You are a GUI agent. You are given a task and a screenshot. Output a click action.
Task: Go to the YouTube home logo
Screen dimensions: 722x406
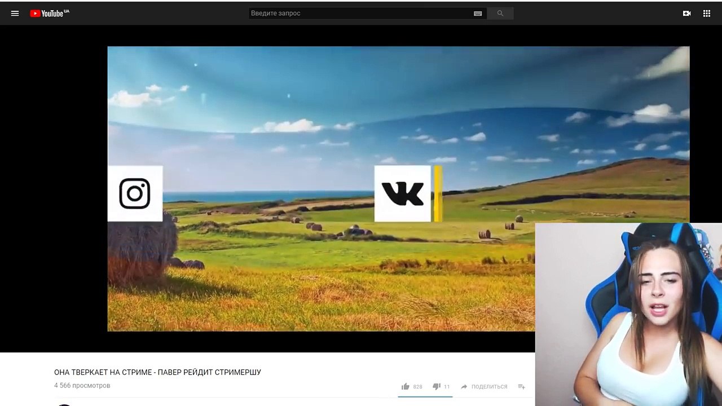pyautogui.click(x=50, y=14)
